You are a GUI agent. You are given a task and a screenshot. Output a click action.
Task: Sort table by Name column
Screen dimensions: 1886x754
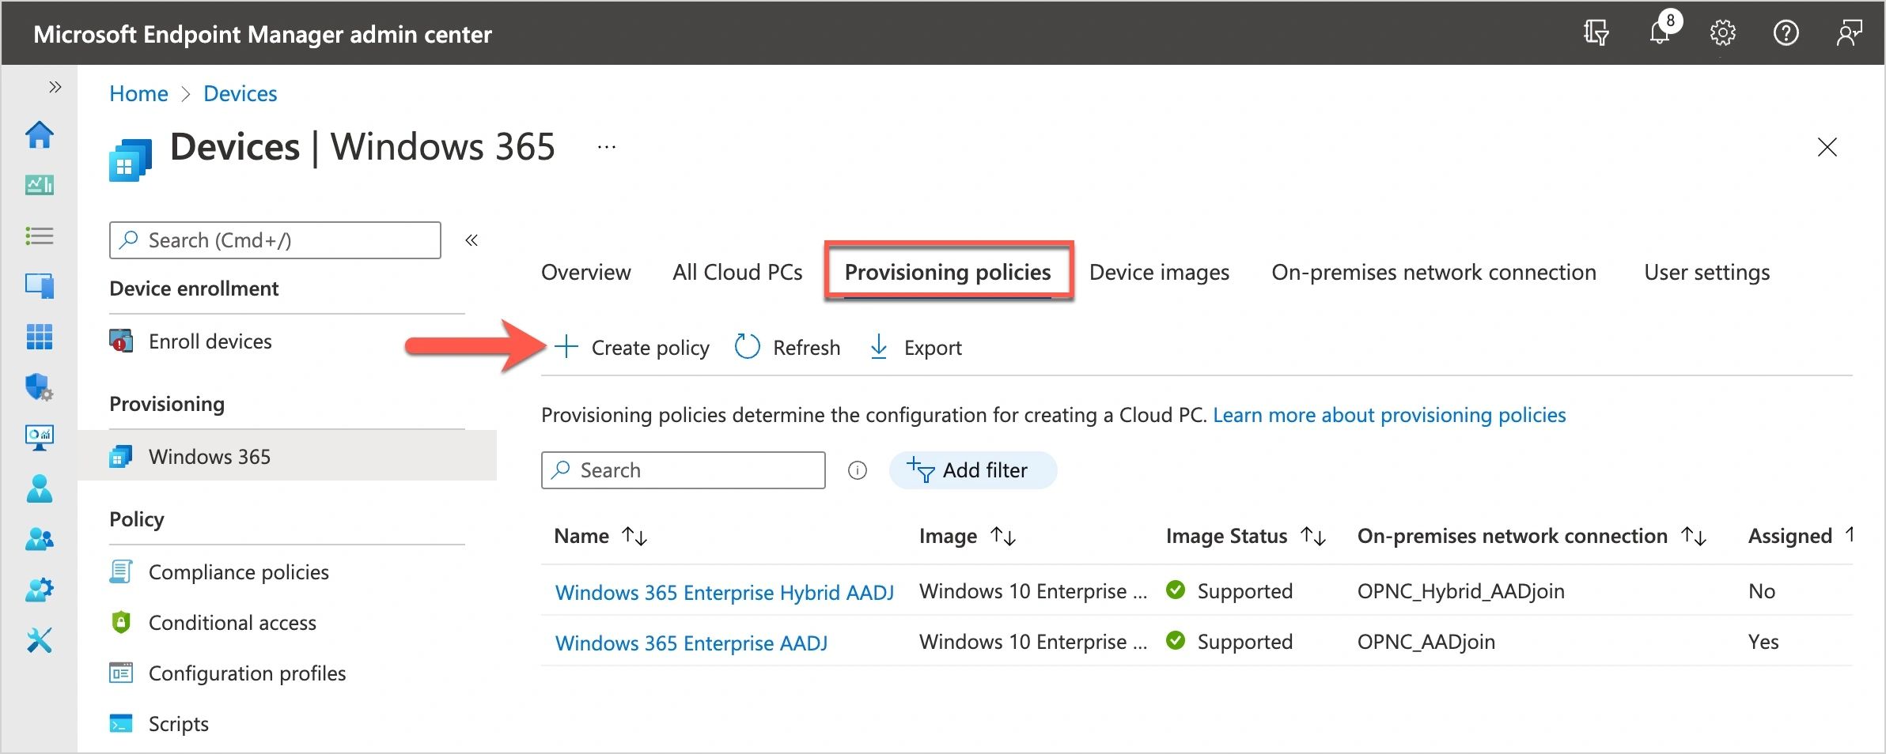(x=634, y=537)
